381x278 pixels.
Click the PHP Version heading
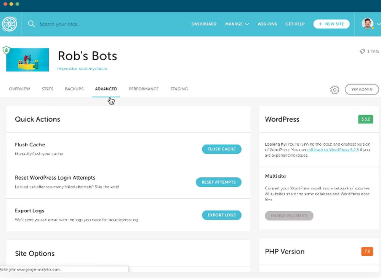[x=285, y=251]
